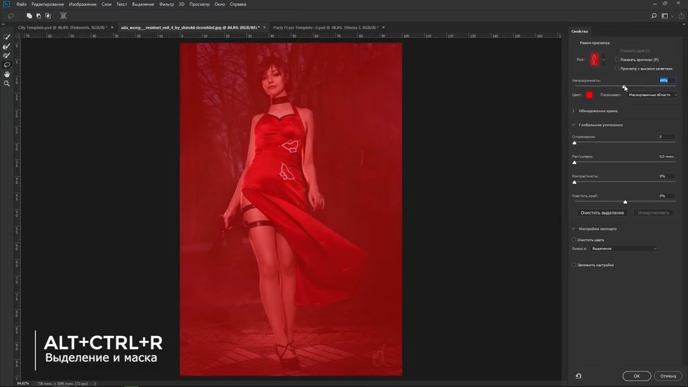Open the Вывод в output dropdown
This screenshot has height=387, width=688.
click(x=624, y=249)
